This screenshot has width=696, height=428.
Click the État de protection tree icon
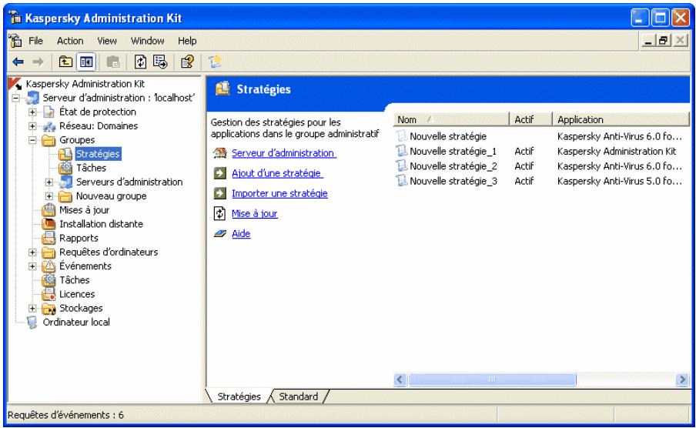(49, 112)
